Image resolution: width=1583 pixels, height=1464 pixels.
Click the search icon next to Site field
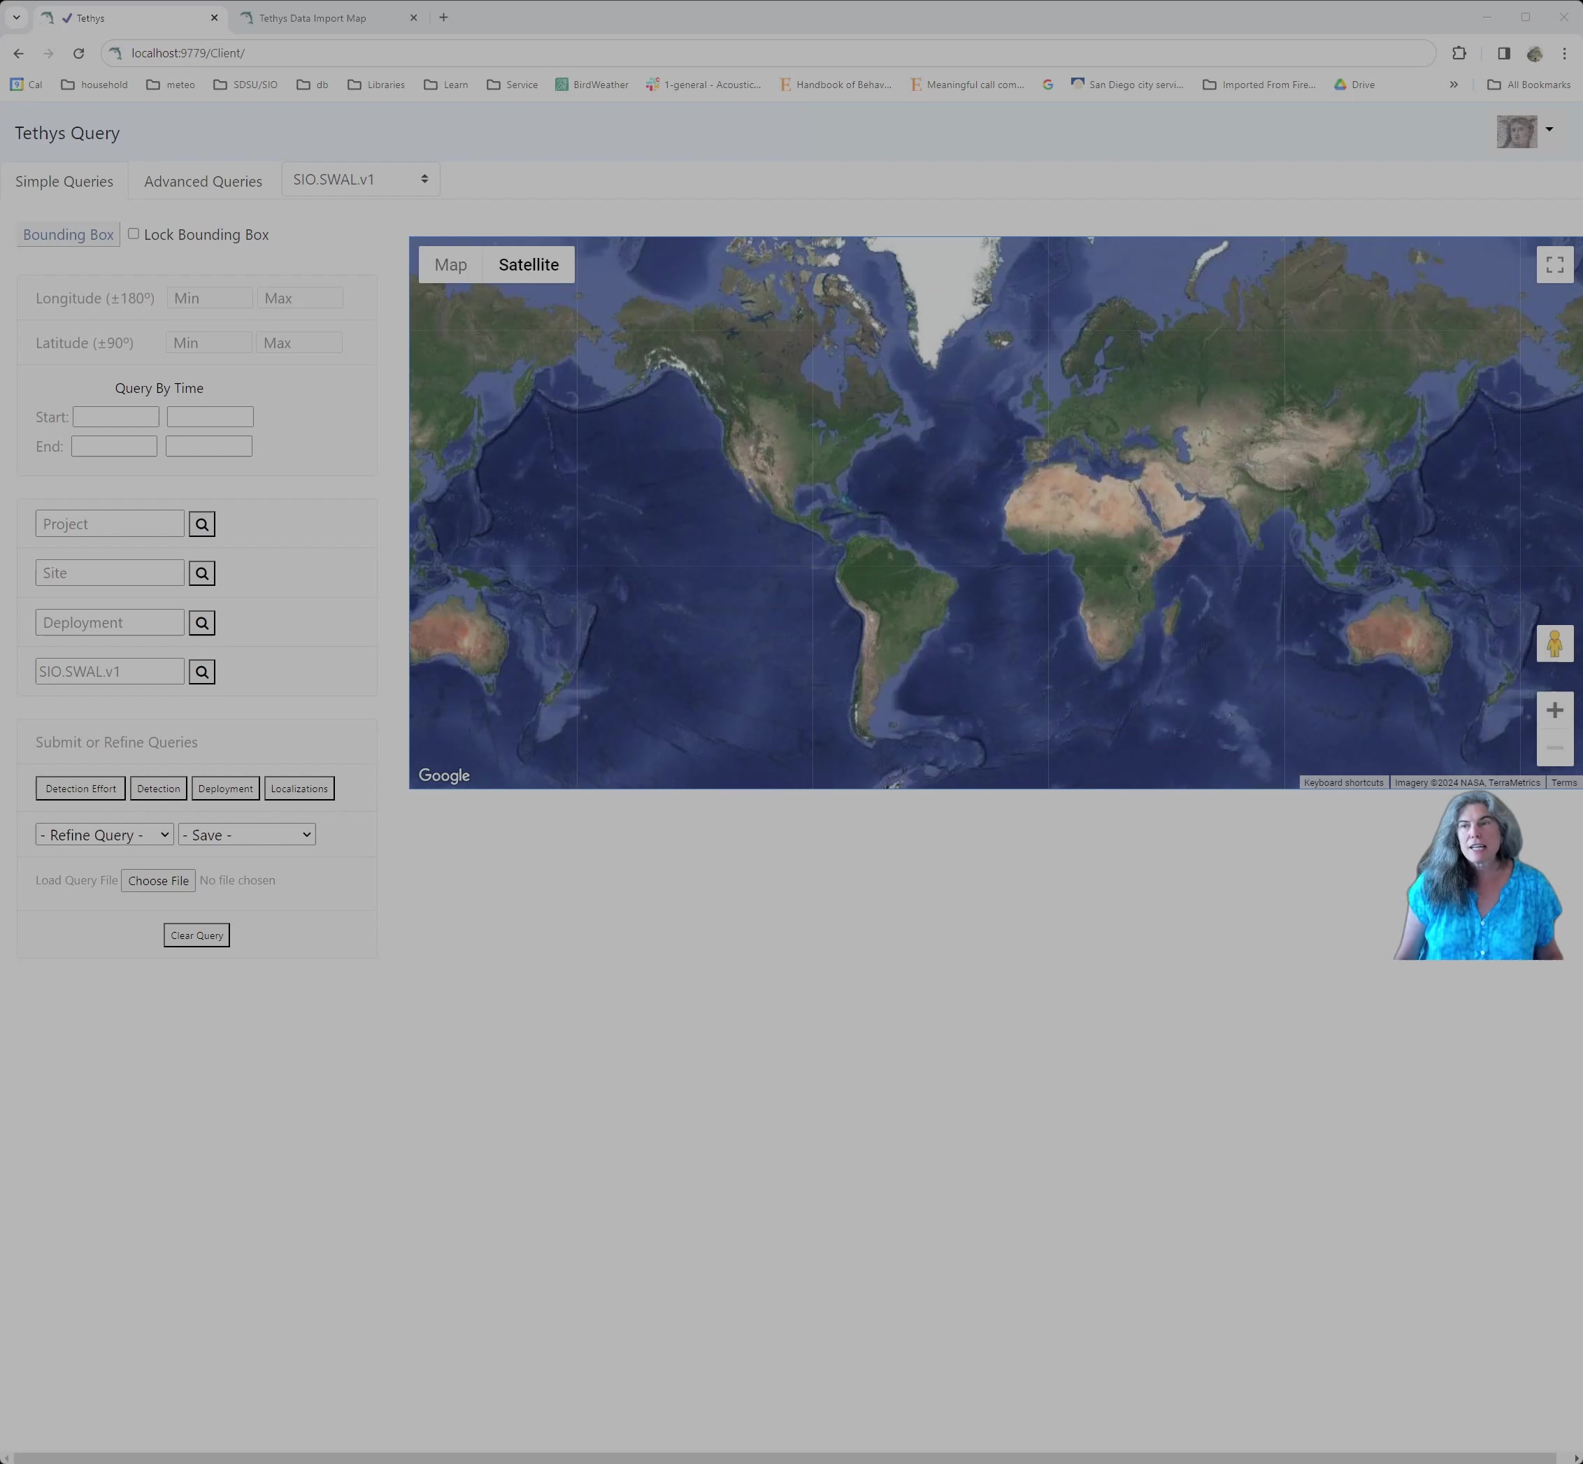point(201,573)
